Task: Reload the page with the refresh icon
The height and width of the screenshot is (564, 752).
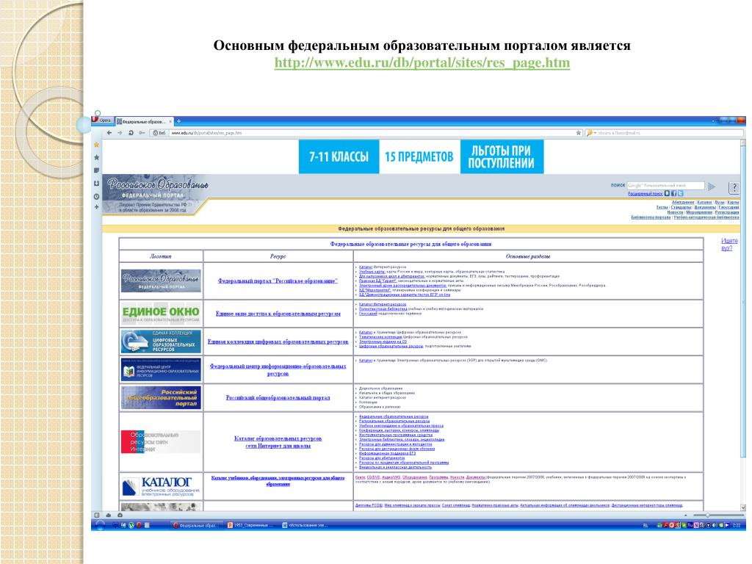Action: pyautogui.click(x=131, y=133)
